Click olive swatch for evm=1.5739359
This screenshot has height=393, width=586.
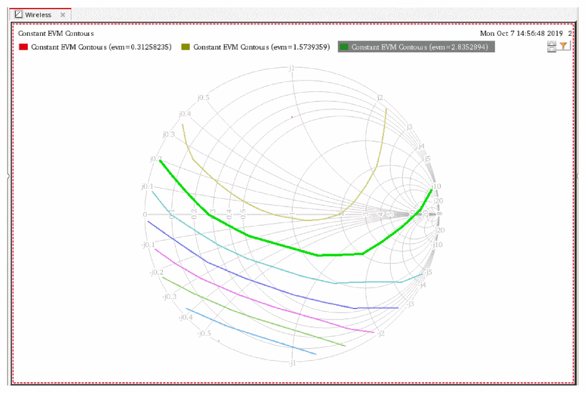[x=186, y=47]
